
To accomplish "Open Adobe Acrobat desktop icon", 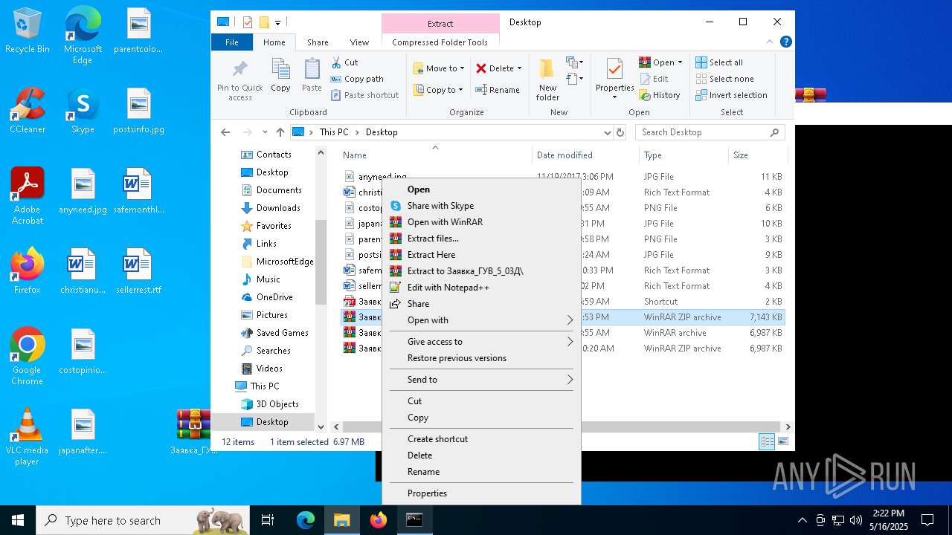I will click(x=28, y=196).
